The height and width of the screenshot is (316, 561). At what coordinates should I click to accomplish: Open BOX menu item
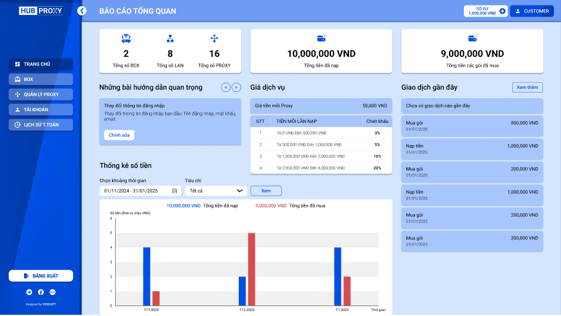(x=41, y=79)
